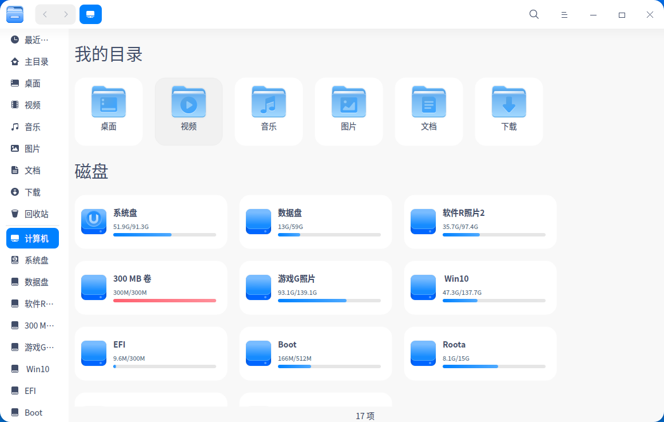
Task: Open the hamburger main menu
Action: coord(564,14)
